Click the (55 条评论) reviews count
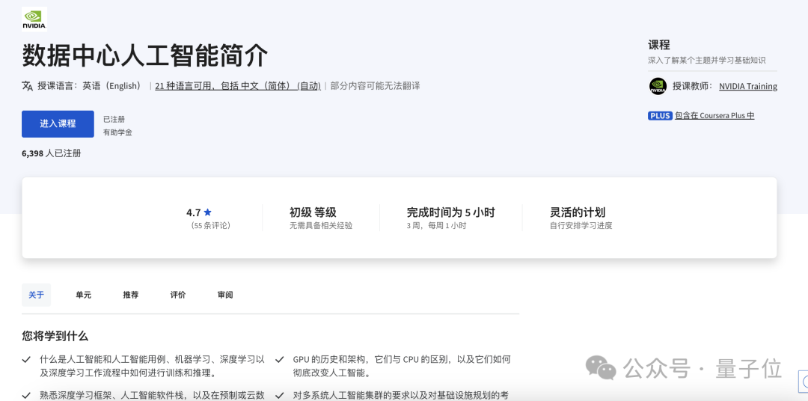The height and width of the screenshot is (401, 808). pos(210,225)
